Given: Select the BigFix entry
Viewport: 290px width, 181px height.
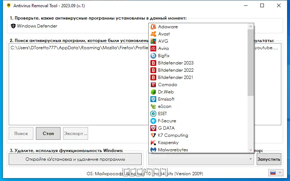Looking at the screenshot, I should (198, 56).
